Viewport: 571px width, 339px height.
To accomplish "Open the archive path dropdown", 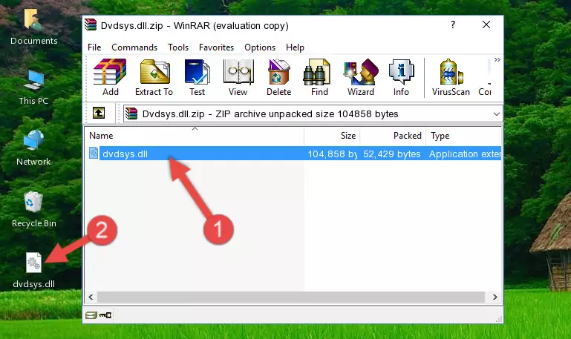I will pos(496,114).
